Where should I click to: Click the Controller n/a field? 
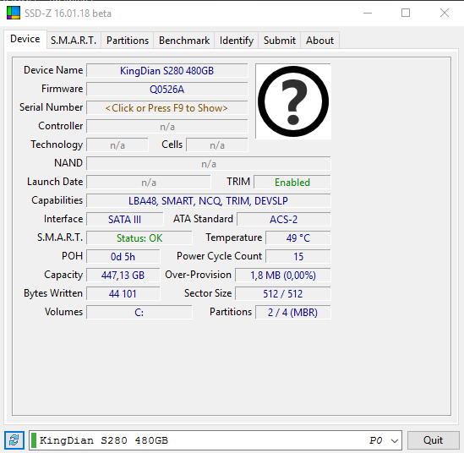pos(166,127)
